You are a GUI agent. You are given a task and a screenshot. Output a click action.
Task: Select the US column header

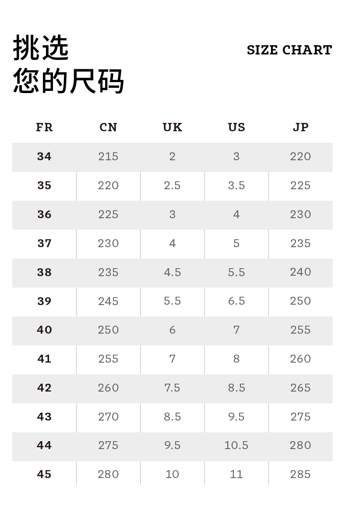[x=237, y=127]
